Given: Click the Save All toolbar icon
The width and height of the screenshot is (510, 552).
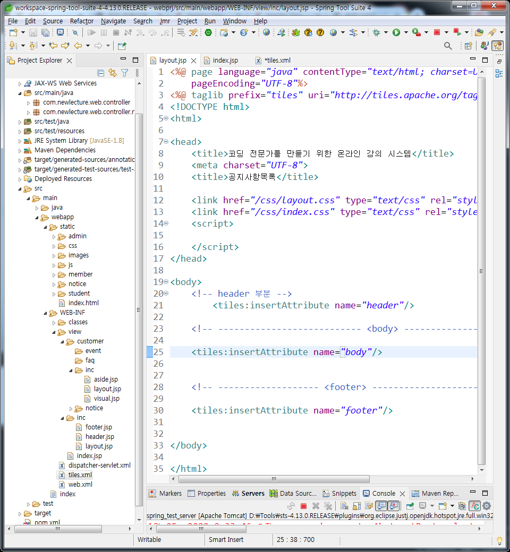Looking at the screenshot, I should pos(45,33).
